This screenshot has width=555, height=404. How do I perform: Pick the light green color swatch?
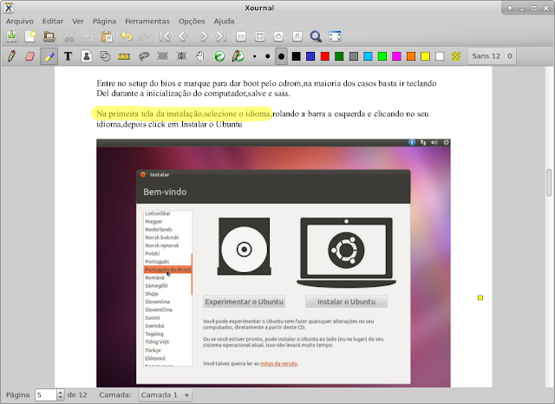[x=382, y=56]
